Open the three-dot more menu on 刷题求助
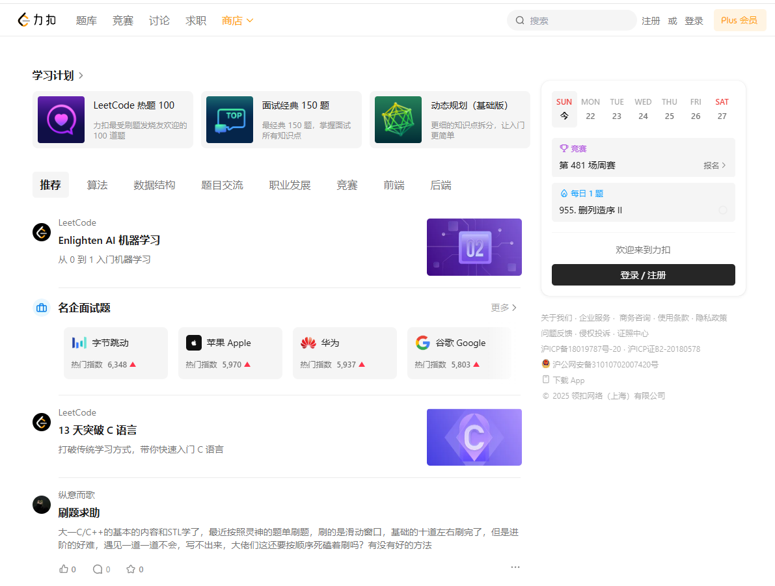775x586 pixels. point(515,566)
